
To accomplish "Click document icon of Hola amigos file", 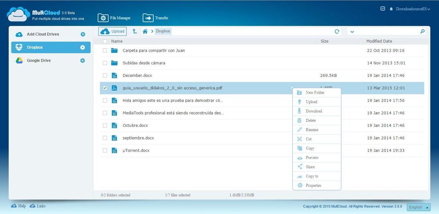I will pyautogui.click(x=114, y=101).
